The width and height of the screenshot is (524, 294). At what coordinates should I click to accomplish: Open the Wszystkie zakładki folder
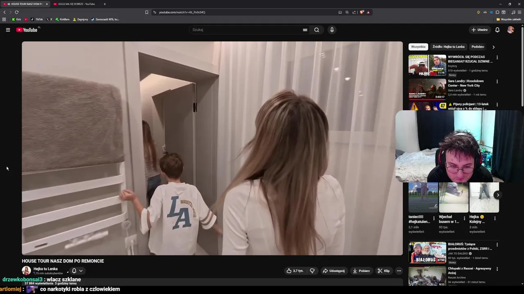point(508,19)
